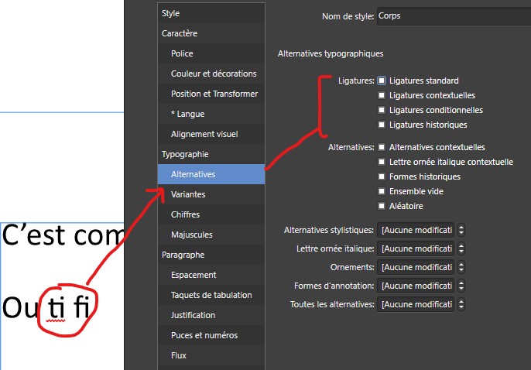The height and width of the screenshot is (370, 531).
Task: Open Puces et numéros settings
Action: click(x=211, y=335)
